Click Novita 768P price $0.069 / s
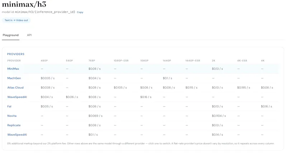The height and width of the screenshot is (153, 287). [95, 116]
